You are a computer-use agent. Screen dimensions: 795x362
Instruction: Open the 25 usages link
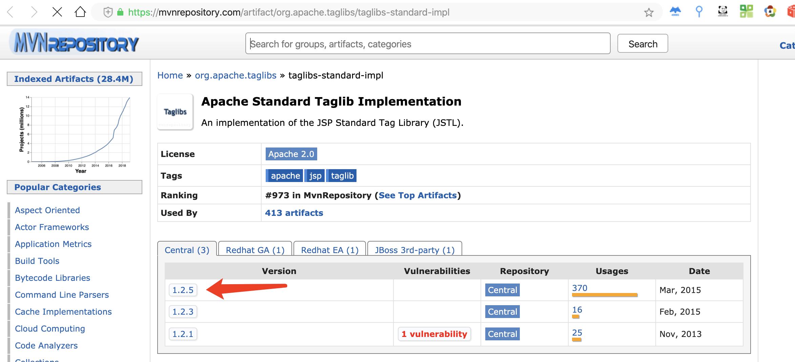[x=577, y=333]
